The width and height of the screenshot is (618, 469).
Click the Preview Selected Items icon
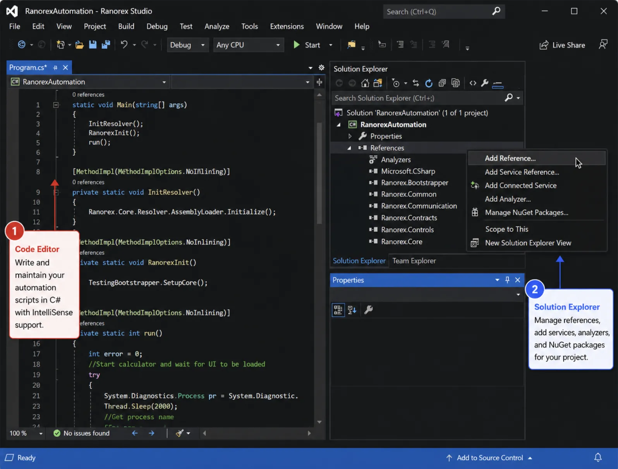[498, 84]
